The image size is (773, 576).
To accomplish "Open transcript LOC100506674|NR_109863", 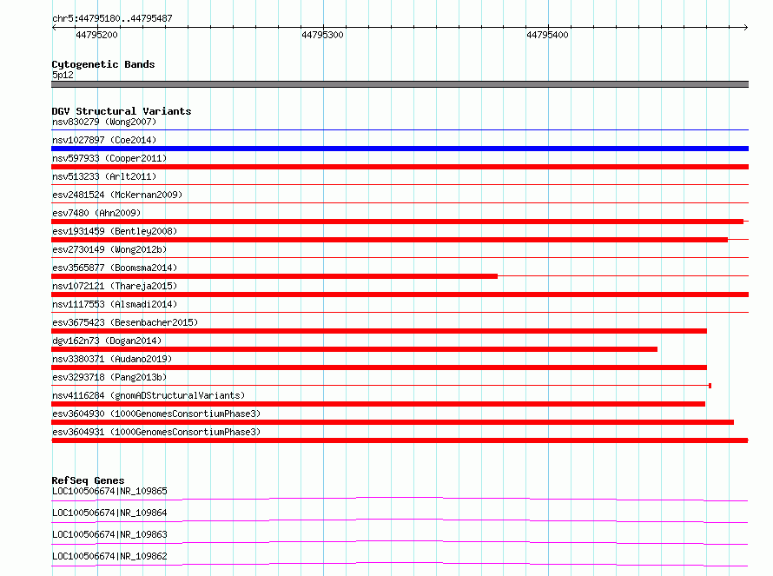I will 109,534.
